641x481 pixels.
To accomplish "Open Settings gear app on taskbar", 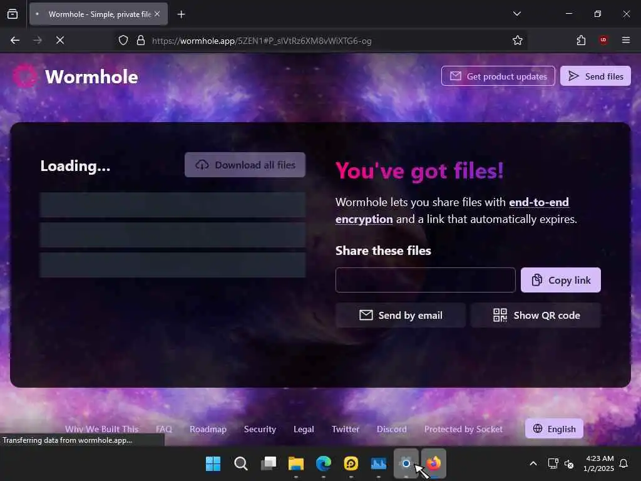I will click(x=406, y=463).
